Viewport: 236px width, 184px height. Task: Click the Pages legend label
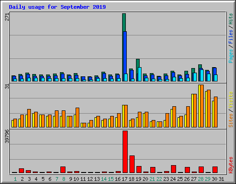(231, 56)
